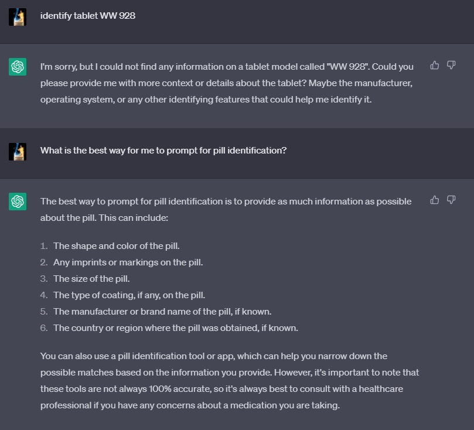Click the paragraph about pill identification tool or app
The height and width of the screenshot is (430, 474).
pos(230,380)
